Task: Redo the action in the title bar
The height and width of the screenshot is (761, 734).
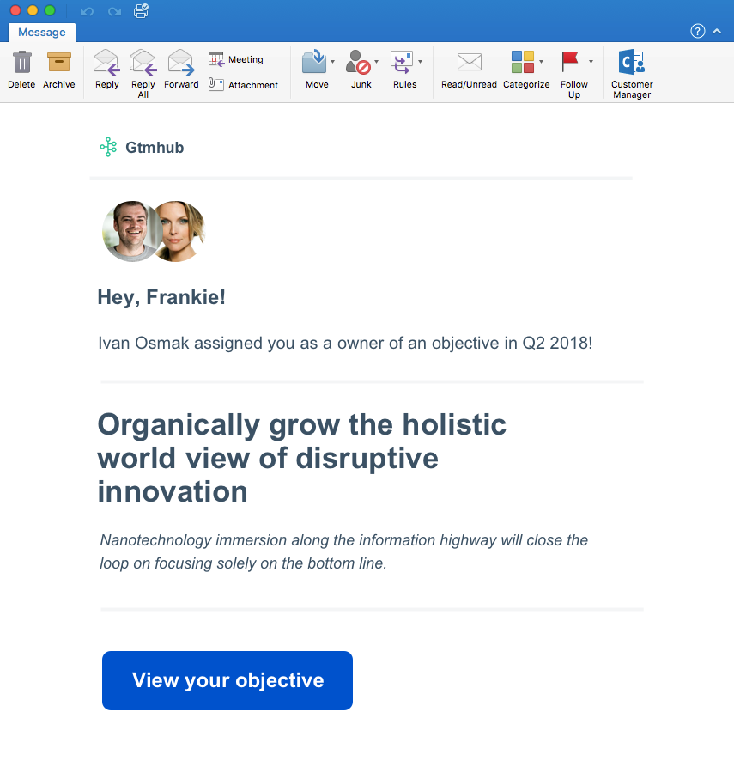Action: pos(114,11)
